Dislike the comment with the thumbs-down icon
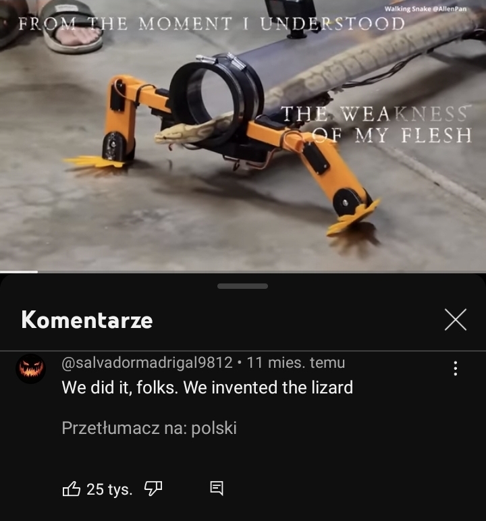Image resolution: width=486 pixels, height=521 pixels. tap(153, 489)
